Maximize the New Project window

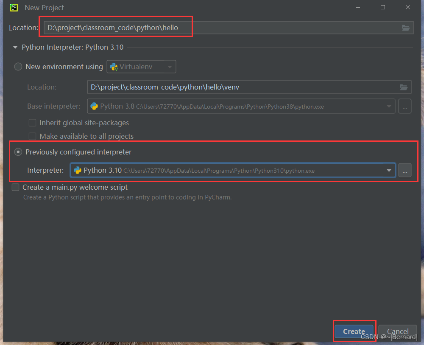[382, 7]
